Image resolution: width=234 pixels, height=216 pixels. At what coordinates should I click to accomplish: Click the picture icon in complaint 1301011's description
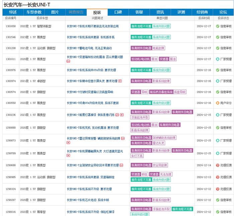point(68,61)
